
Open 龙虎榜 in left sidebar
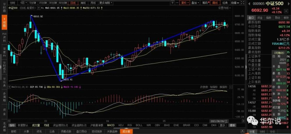click(5, 127)
